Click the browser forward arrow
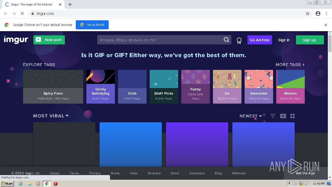This screenshot has height=187, width=332. pos(14,14)
